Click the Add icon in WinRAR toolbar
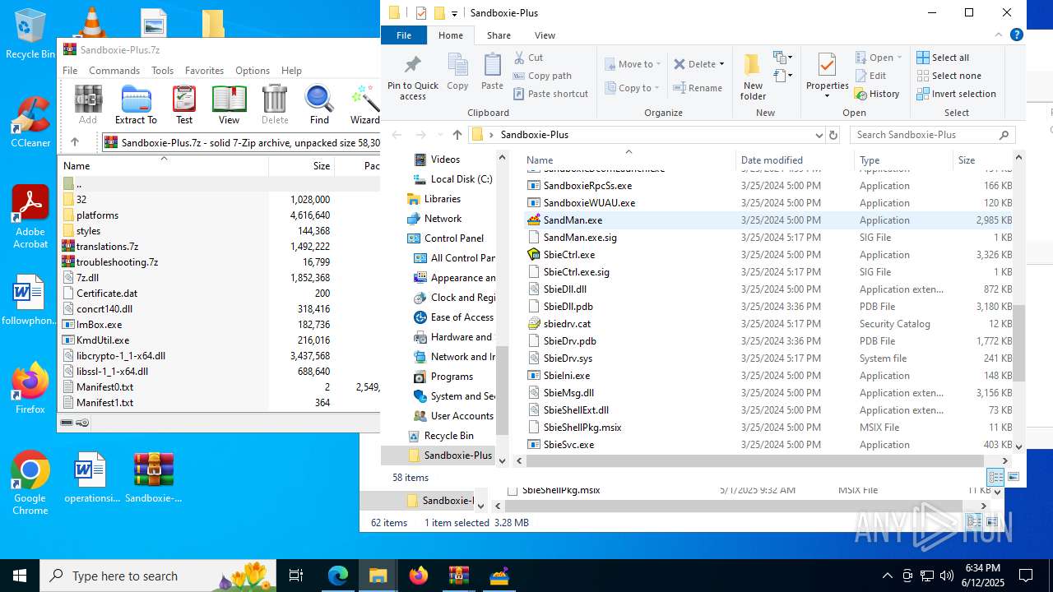Screen dimensions: 1053x592 [x=88, y=104]
